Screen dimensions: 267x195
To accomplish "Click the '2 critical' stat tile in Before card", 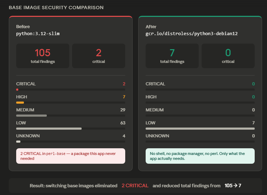I will point(98,56).
